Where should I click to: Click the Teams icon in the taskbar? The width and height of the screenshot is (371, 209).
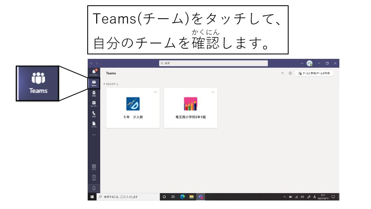(201, 197)
